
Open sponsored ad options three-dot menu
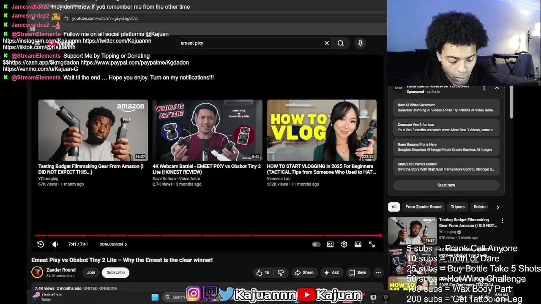click(x=484, y=88)
